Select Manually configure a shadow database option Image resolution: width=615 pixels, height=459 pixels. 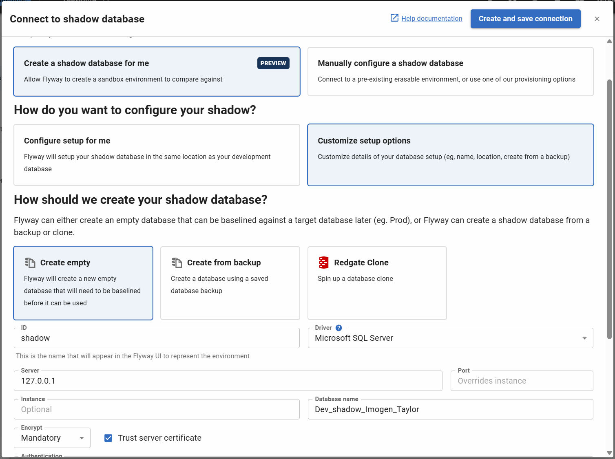[x=450, y=72]
